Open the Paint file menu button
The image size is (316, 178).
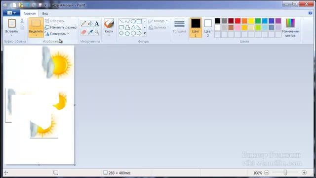(11, 13)
